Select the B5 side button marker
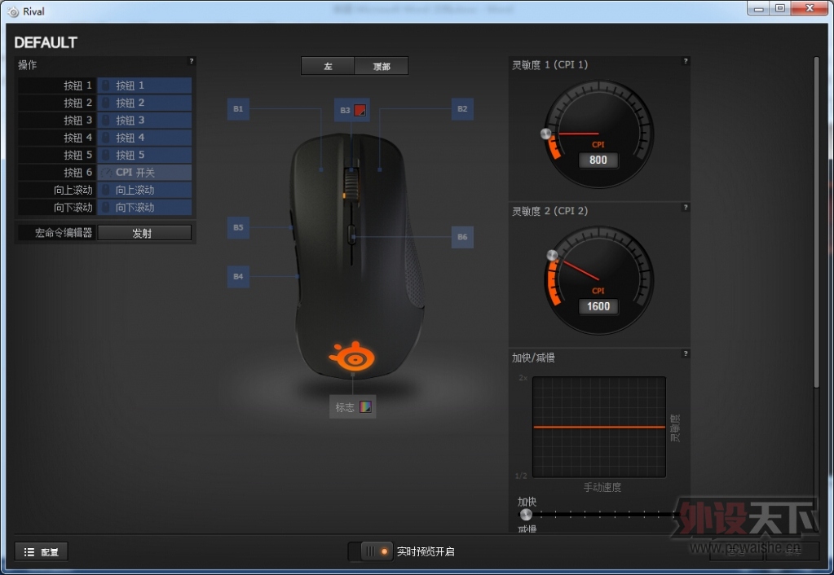The image size is (834, 575). (238, 227)
